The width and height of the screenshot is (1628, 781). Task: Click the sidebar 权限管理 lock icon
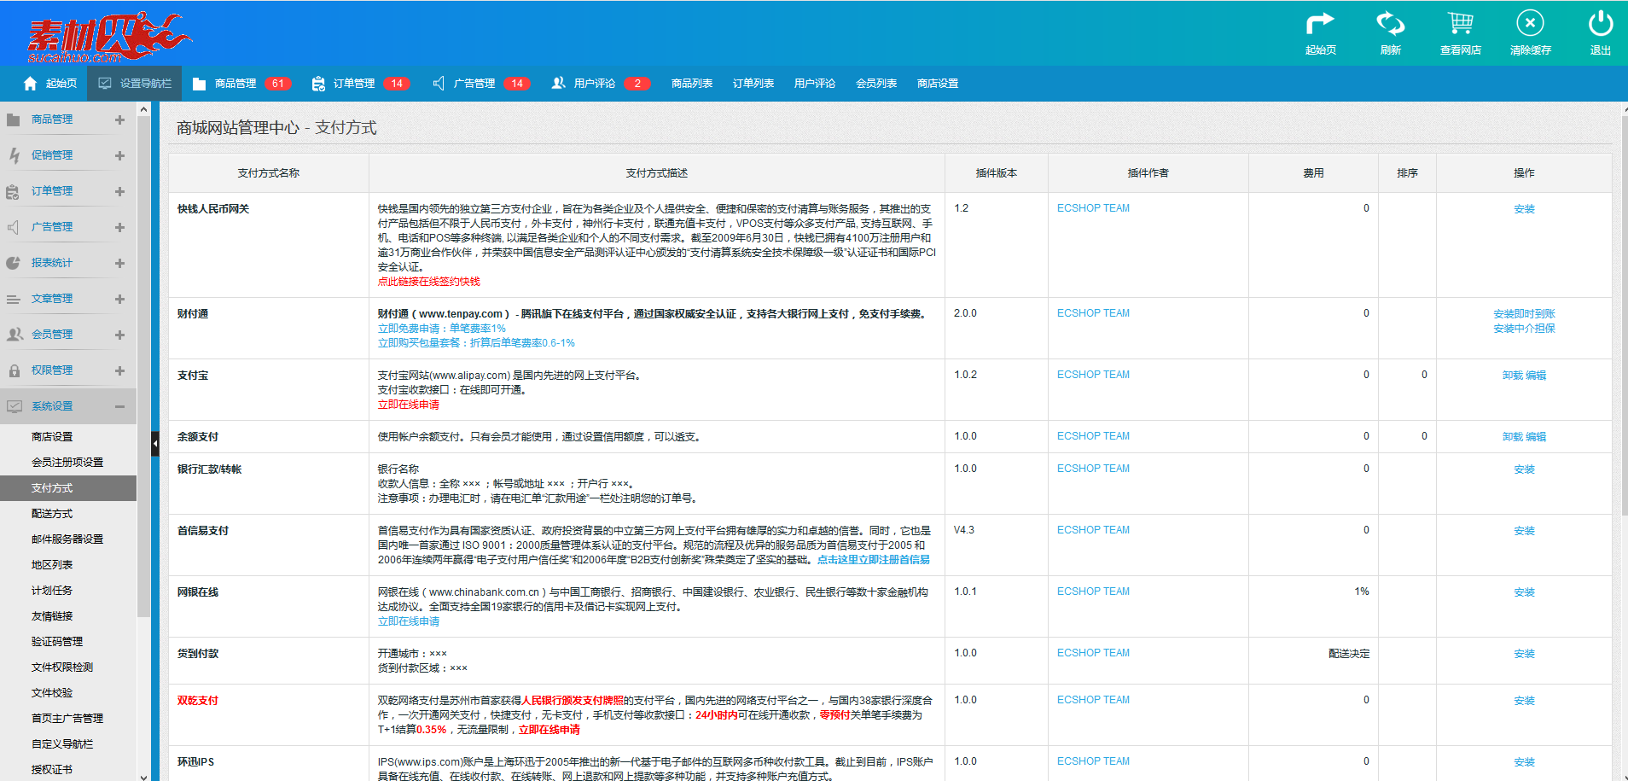tap(14, 370)
